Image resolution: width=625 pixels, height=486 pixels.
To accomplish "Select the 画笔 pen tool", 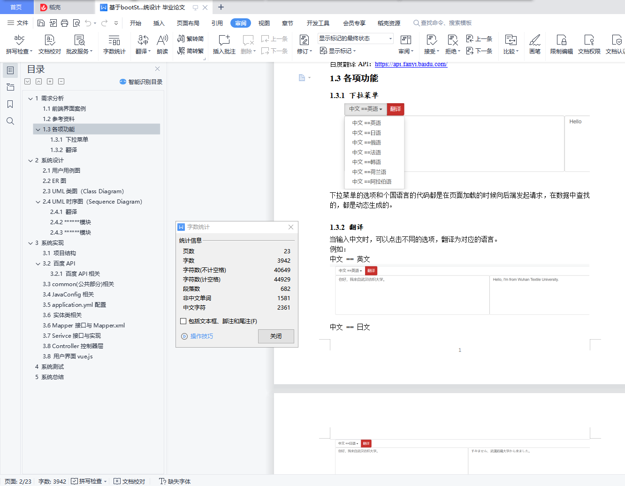I will 535,44.
